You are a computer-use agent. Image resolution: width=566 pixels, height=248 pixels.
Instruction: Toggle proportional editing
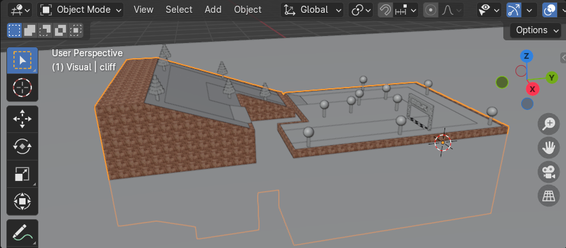pyautogui.click(x=430, y=10)
